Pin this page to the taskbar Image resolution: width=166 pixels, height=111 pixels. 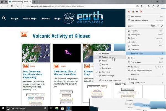(146, 70)
